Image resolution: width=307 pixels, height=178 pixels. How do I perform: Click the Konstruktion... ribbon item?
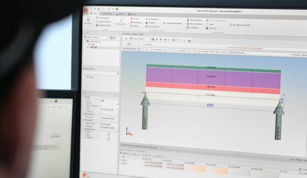pyautogui.click(x=137, y=23)
